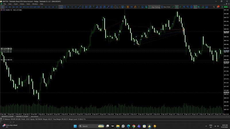This screenshot has height=129, width=230.
Task: Open the Insert menu
Action: click(x=16, y=4)
